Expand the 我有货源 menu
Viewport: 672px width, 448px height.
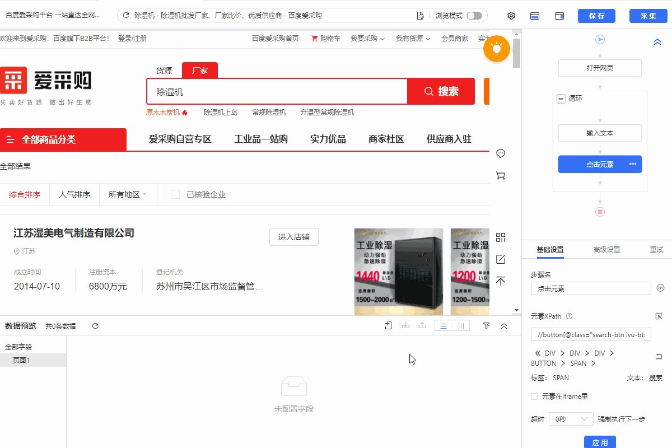pyautogui.click(x=413, y=39)
